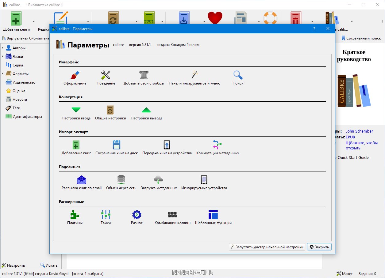385x278 pixels.
Task: Open Панели инструментов и меню settings
Action: (194, 78)
